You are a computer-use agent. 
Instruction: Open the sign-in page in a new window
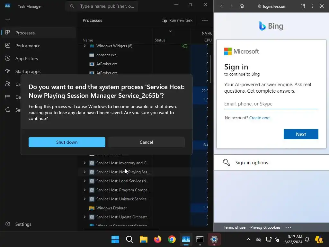coord(303,6)
